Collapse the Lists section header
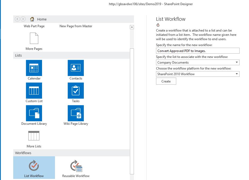Screen dimensions: 249x180 coord(18,55)
